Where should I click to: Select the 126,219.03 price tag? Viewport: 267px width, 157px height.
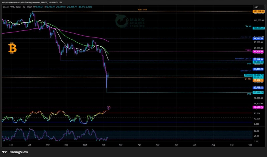click(x=259, y=11)
